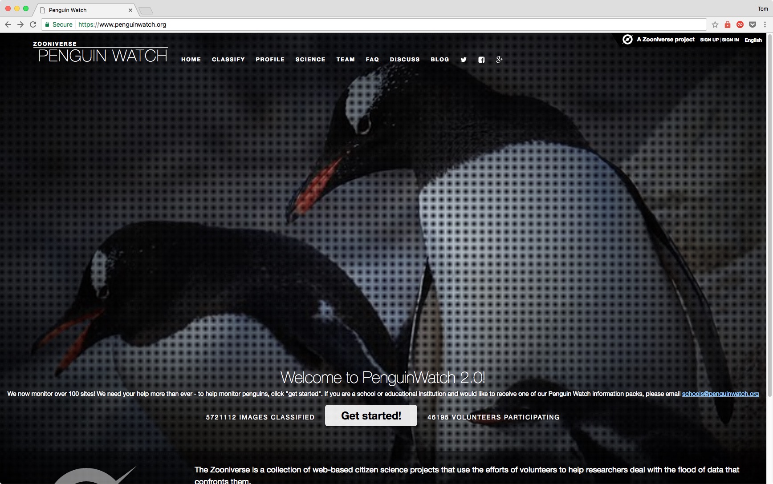Go to the DISCUSS page in the menu
This screenshot has height=484, width=773.
coord(405,59)
